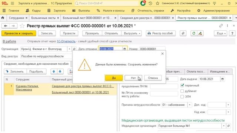This screenshot has width=237, height=133.
Task: Focus the search field Поиск Ctrl+Shift+F
Action: 107,3
